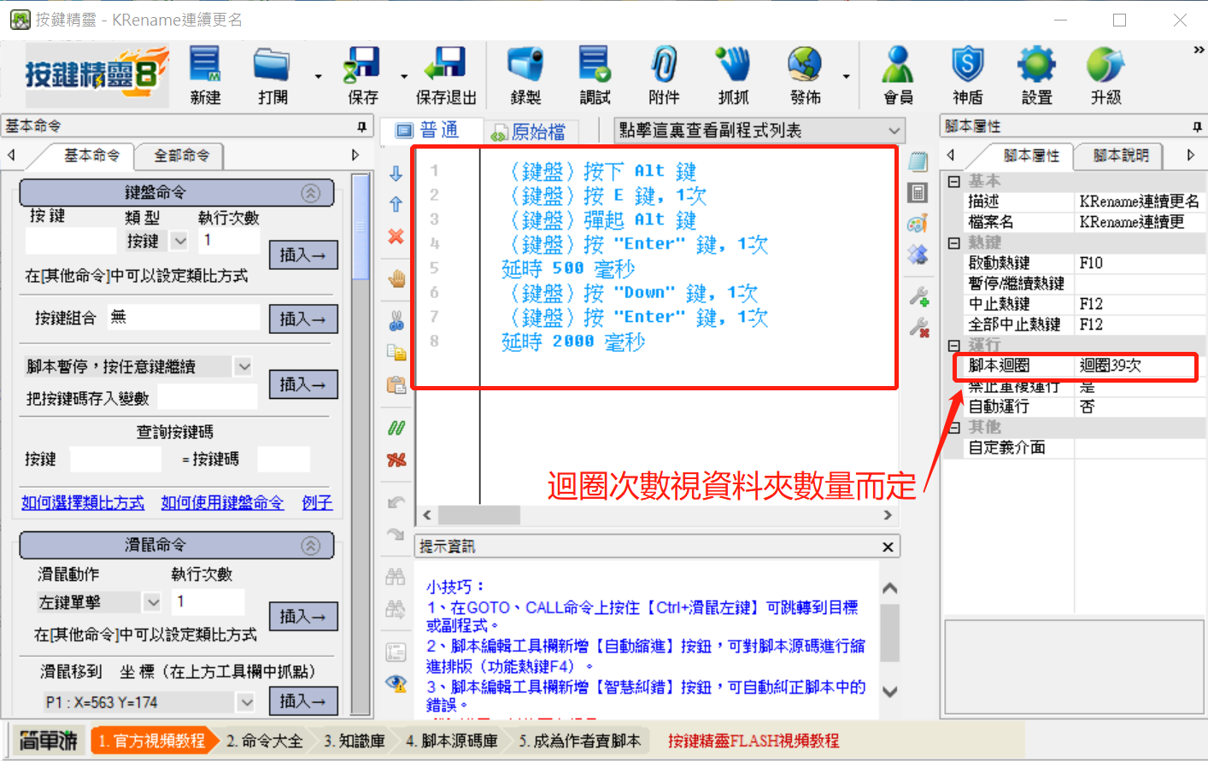Paste using the clipboard icon
The height and width of the screenshot is (761, 1208).
[396, 384]
